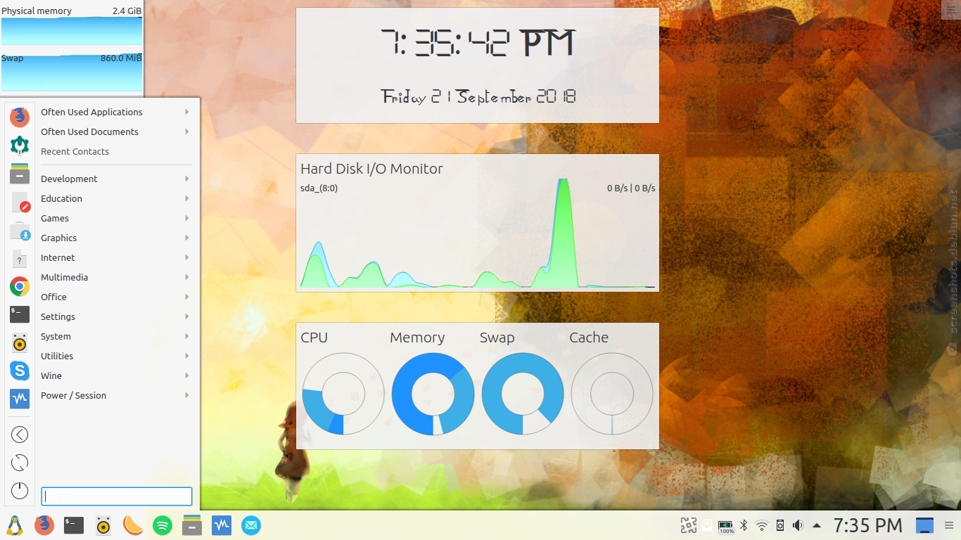
Task: Launch Spotify from the taskbar
Action: (163, 525)
